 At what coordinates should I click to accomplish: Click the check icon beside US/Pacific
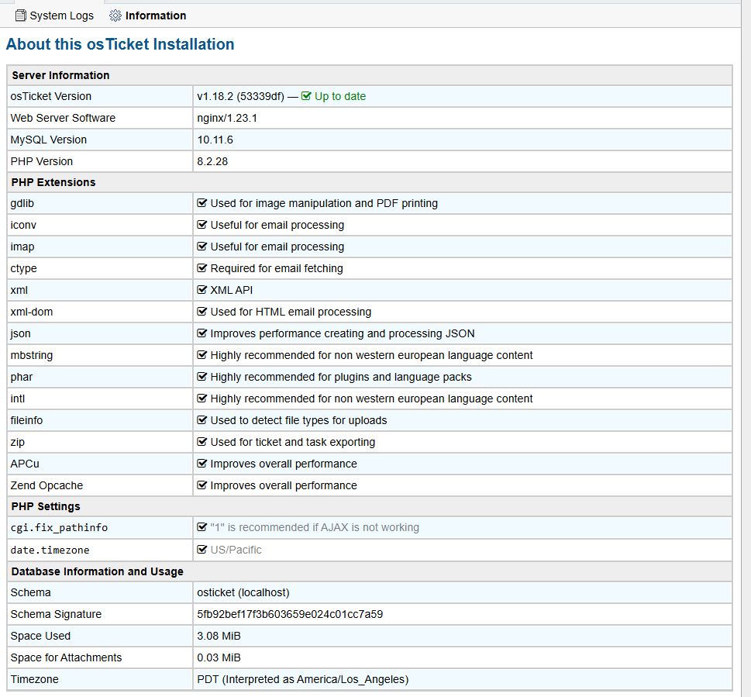click(x=202, y=550)
